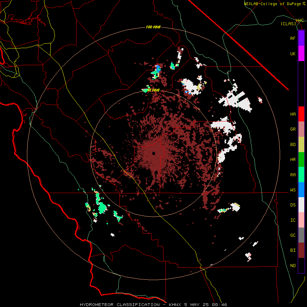
Task: Click the HA red legend swatch
Action: tap(301, 114)
